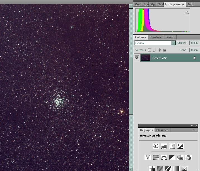This screenshot has height=171, width=200.
Task: Close the Réglages floating panel
Action: 196,126
